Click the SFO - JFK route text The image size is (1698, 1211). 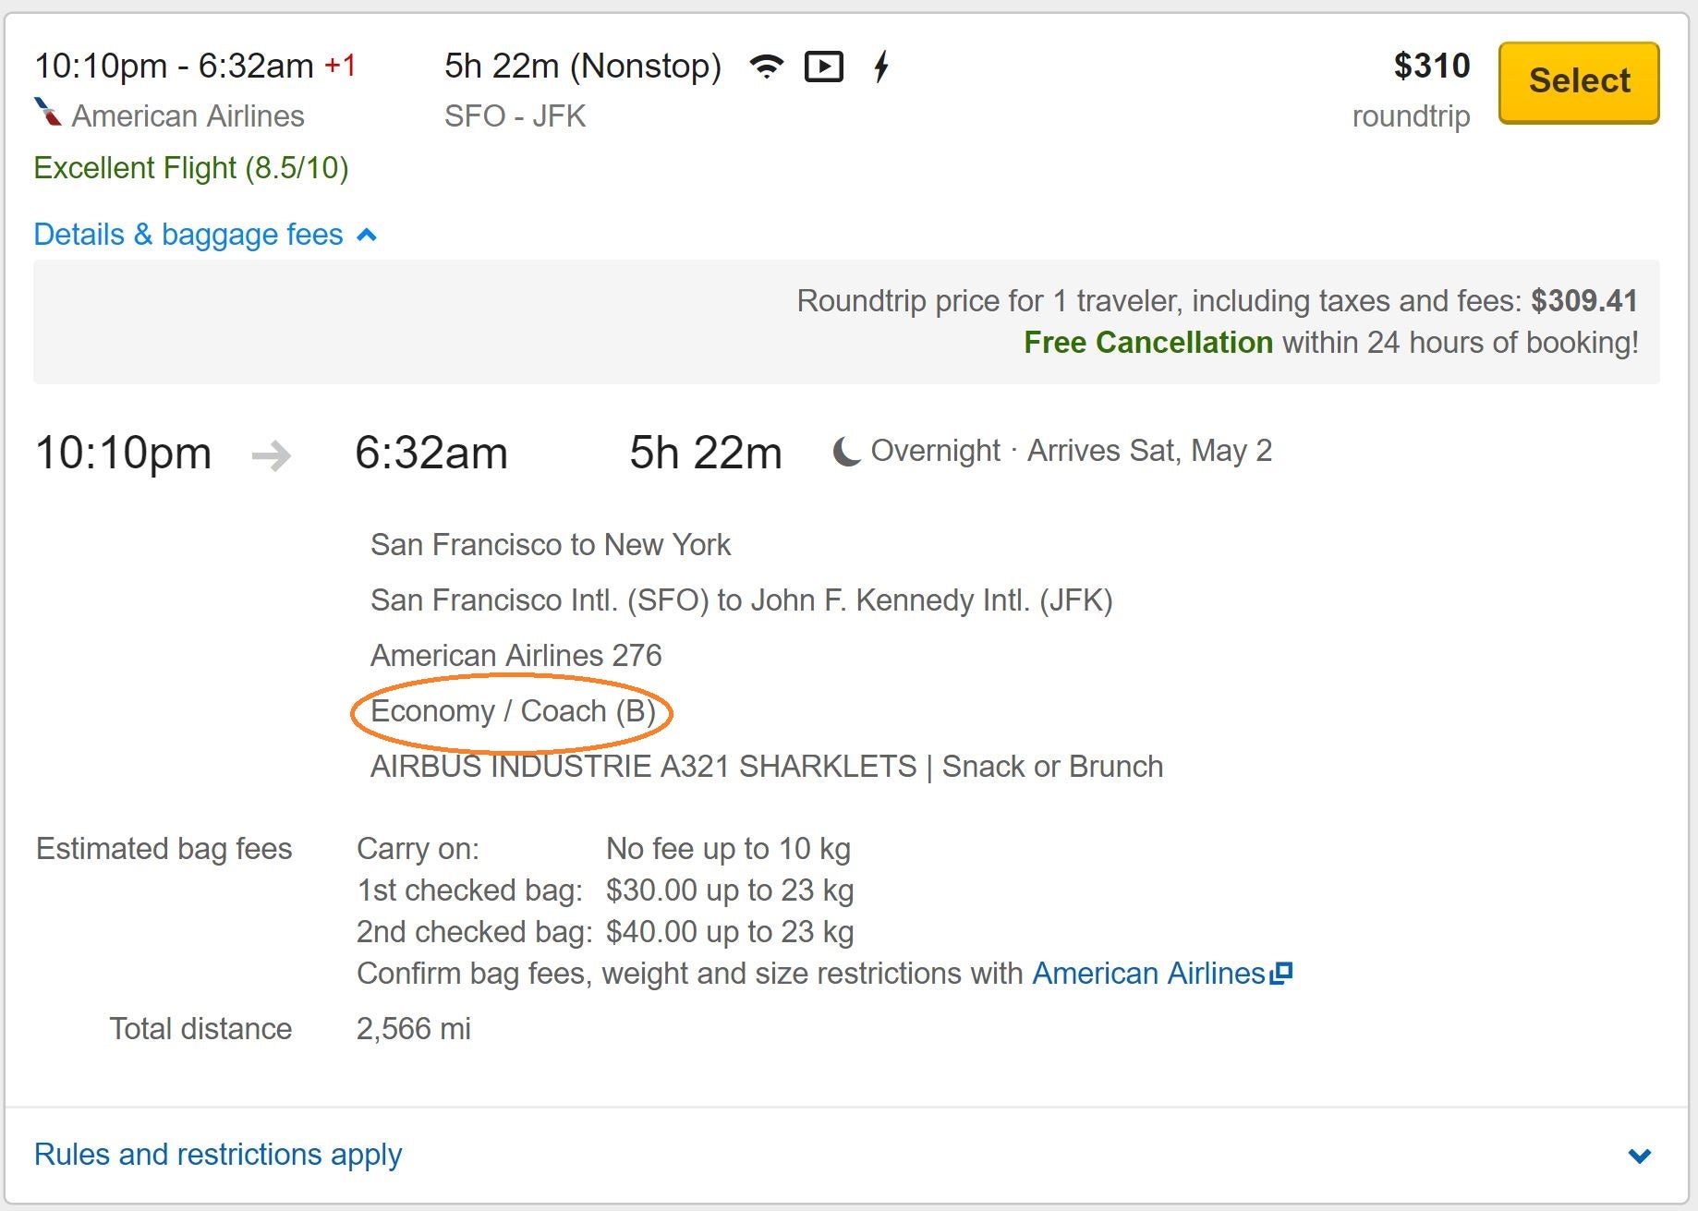(x=515, y=116)
